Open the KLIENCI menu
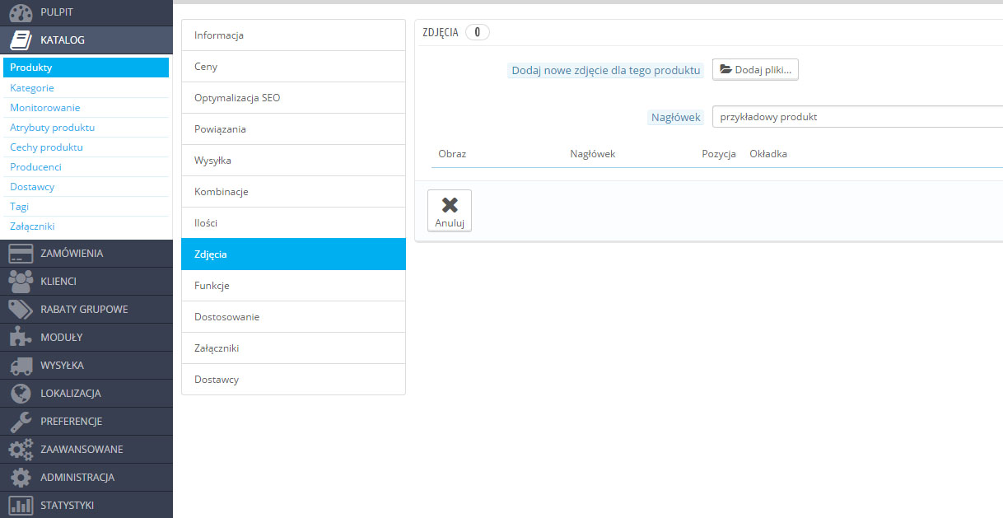 [x=86, y=282]
